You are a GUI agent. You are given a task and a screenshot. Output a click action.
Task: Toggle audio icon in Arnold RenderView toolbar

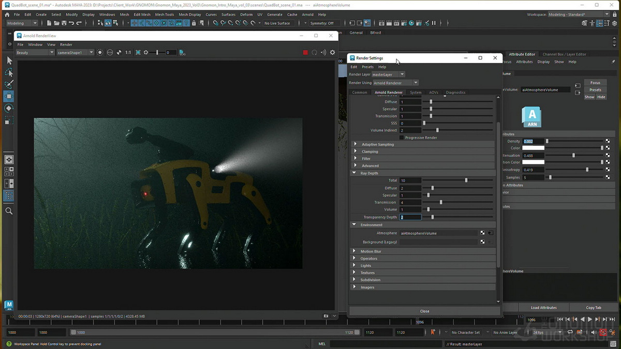(323, 52)
